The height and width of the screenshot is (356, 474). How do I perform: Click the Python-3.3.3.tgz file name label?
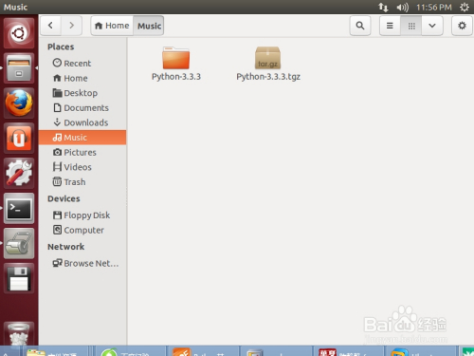click(268, 77)
